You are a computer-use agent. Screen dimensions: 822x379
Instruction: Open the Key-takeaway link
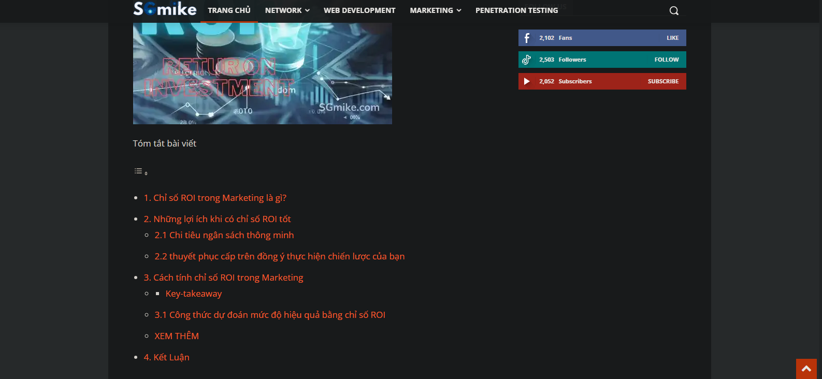pos(194,294)
